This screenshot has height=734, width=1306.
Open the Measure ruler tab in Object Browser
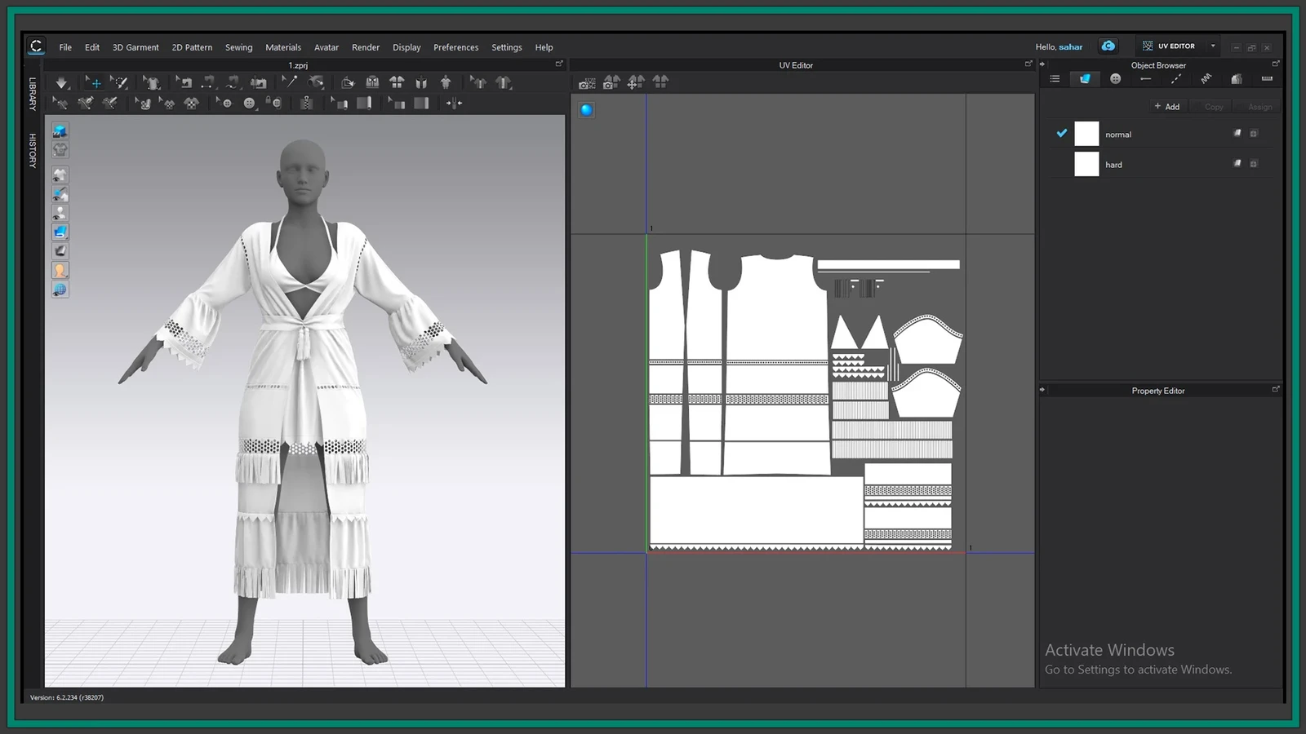coord(1267,79)
